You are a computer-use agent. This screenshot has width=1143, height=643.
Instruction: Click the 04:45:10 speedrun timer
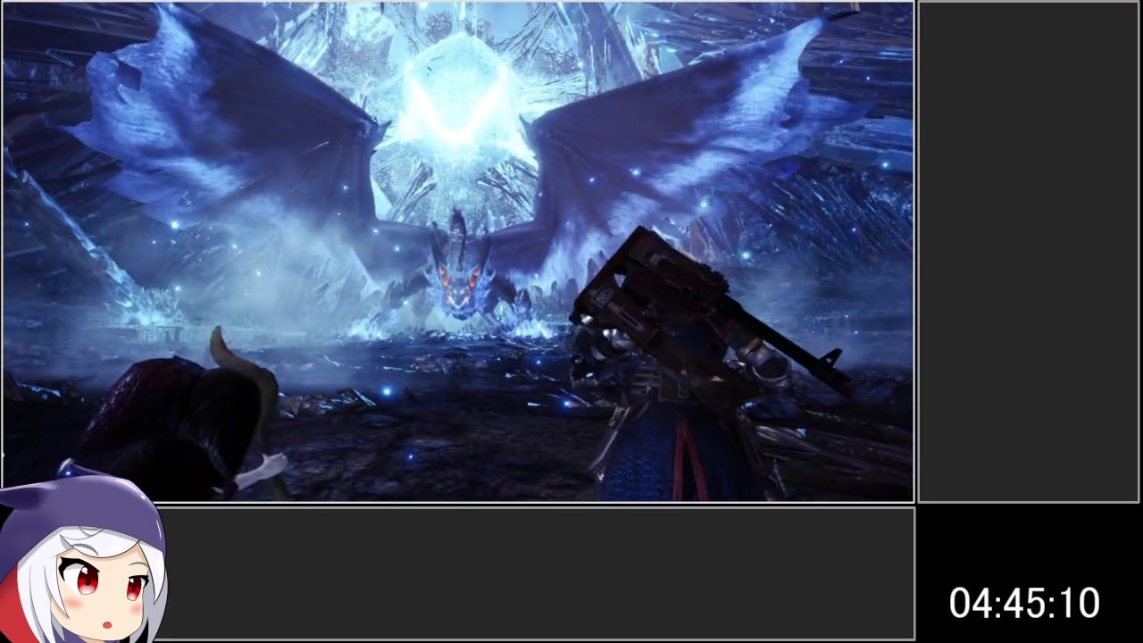[x=1023, y=604]
